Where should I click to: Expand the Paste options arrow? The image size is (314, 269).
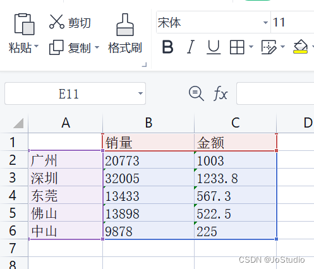pyautogui.click(x=37, y=45)
